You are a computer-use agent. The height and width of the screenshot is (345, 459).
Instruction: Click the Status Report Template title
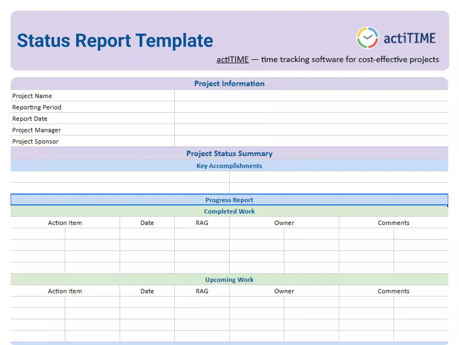tap(114, 40)
